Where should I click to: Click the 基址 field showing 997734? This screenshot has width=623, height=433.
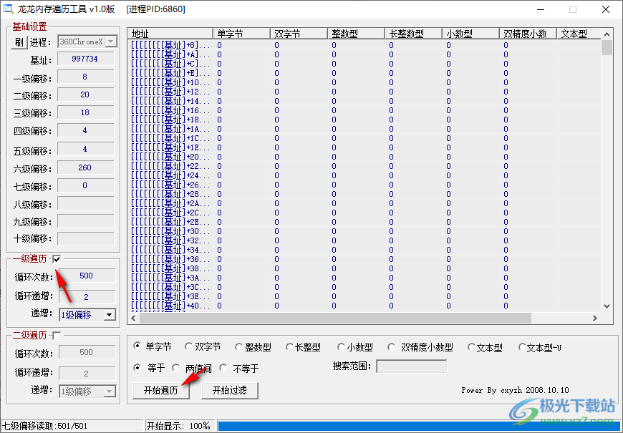tap(85, 59)
